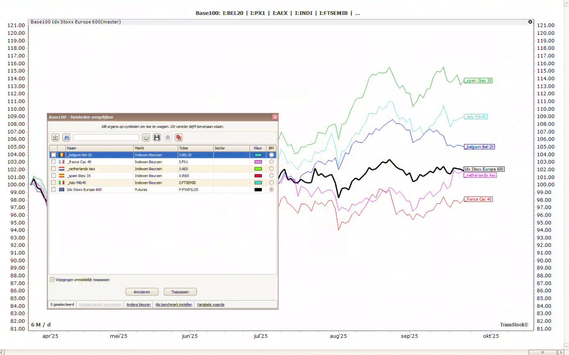Close the Symbolen vergelijken dialog

coord(275,117)
